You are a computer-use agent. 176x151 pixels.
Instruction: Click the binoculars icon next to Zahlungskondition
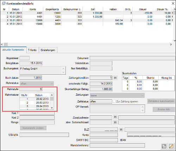(115, 78)
